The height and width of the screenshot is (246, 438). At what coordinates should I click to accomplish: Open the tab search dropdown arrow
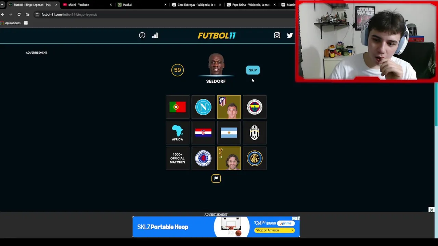tap(2, 5)
